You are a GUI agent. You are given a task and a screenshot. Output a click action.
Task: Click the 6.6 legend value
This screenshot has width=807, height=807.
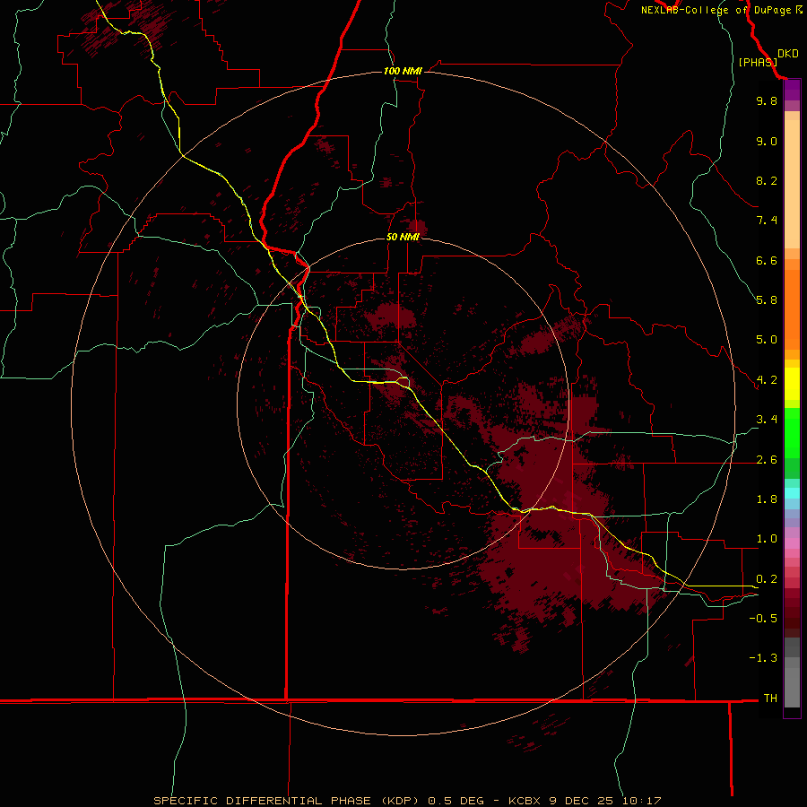(767, 260)
